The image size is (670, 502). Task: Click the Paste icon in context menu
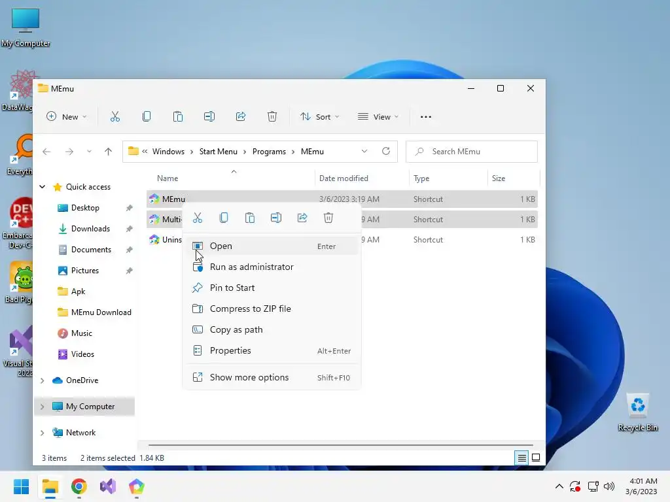[x=250, y=218]
